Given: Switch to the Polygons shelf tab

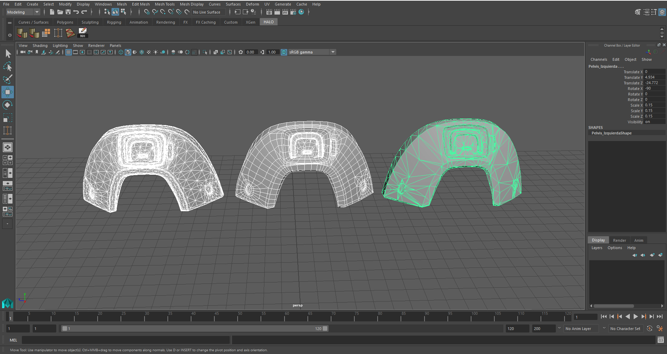Looking at the screenshot, I should pyautogui.click(x=65, y=22).
